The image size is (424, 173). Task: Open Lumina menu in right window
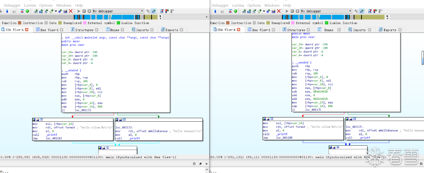click(238, 5)
